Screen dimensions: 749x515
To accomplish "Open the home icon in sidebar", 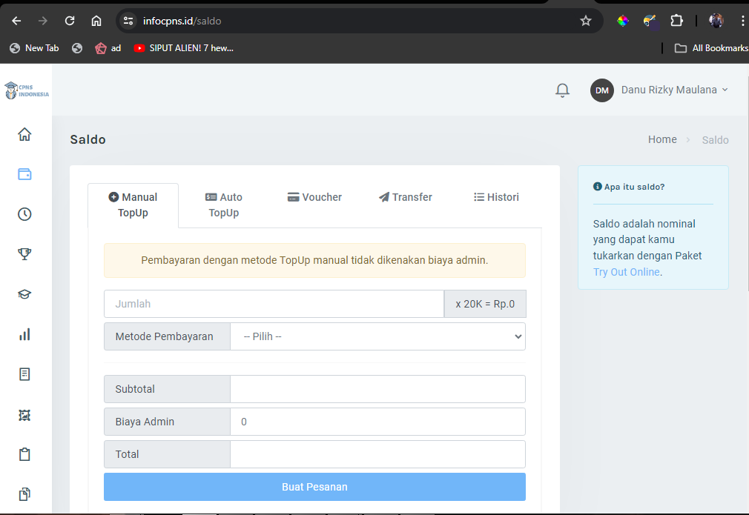I will coord(24,134).
